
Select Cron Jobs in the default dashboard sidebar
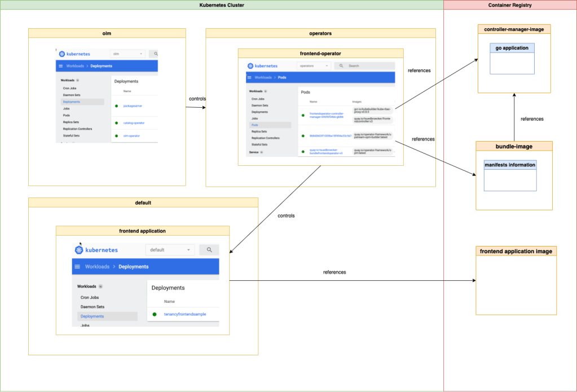click(x=90, y=297)
